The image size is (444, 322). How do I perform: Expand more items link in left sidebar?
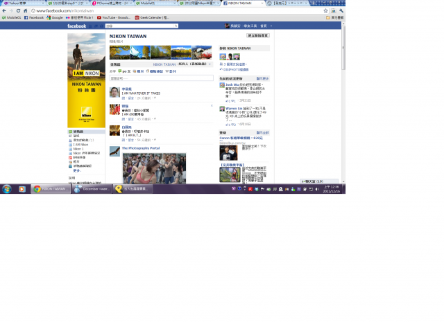(77, 171)
